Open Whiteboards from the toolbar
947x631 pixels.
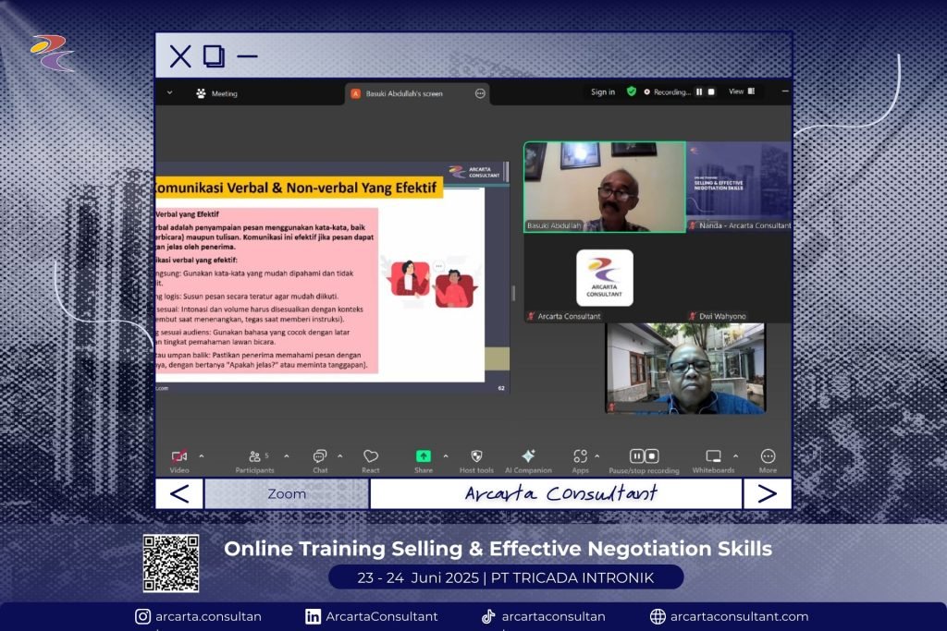[713, 456]
